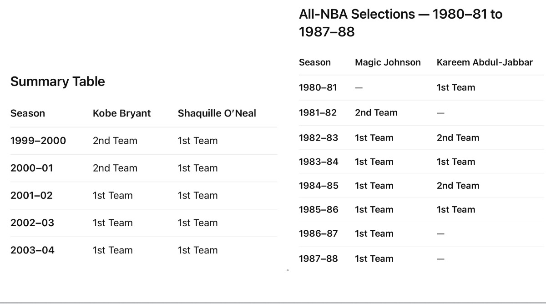Click the Season header in Summary Table
Viewport: 546px width, 304px height.
[28, 113]
